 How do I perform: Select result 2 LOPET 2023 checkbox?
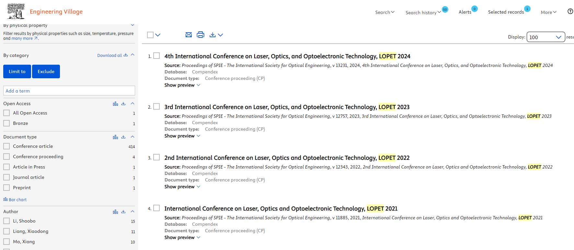click(156, 106)
